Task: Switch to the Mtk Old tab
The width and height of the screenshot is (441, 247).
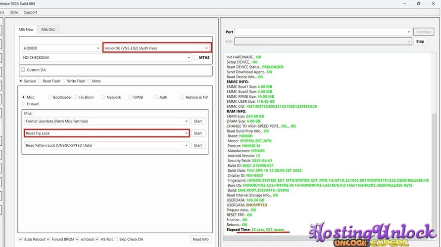Action: click(48, 30)
